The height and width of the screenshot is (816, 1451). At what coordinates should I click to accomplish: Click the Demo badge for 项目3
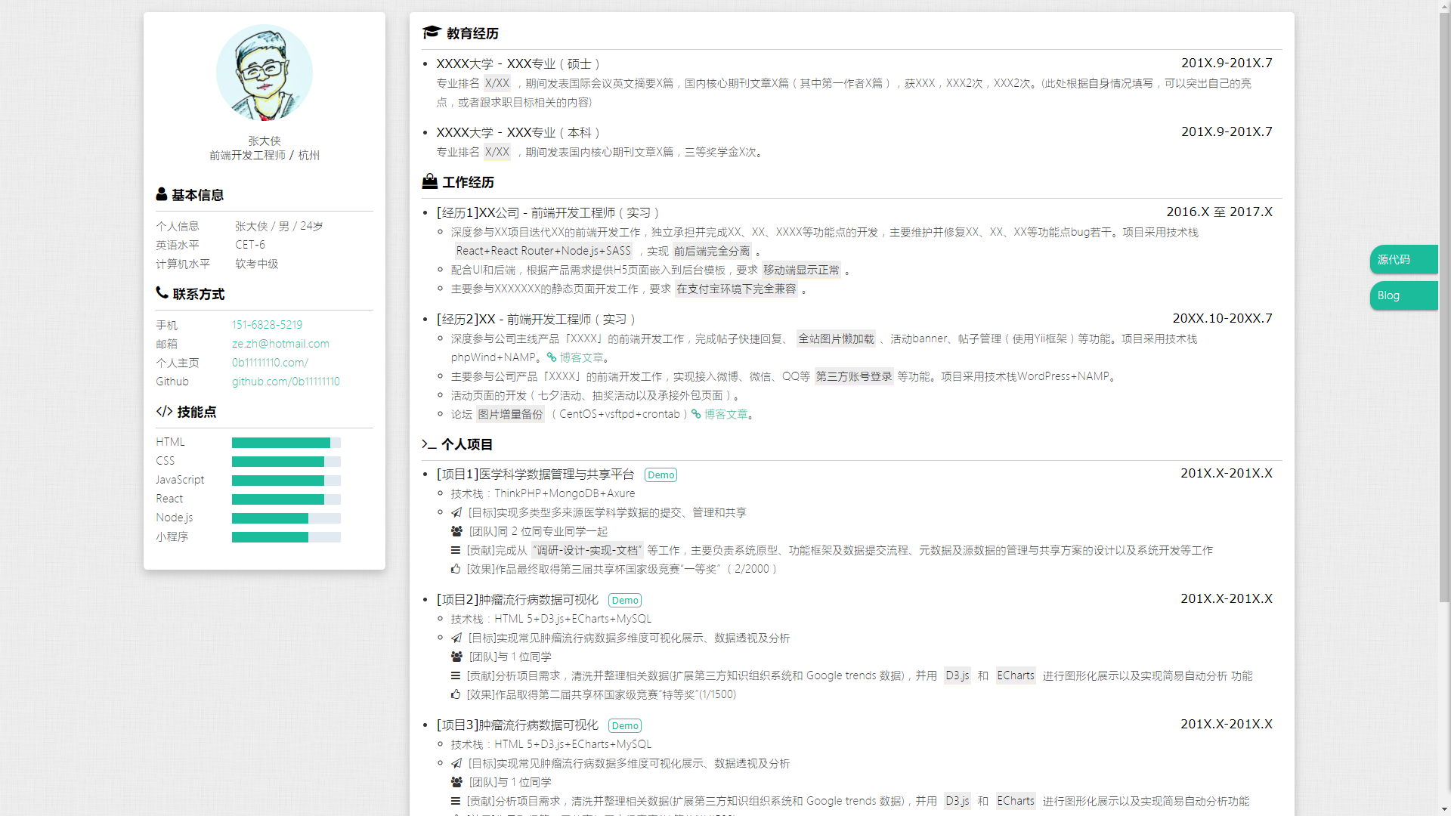[625, 725]
